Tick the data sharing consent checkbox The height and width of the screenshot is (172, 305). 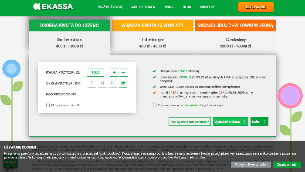click(x=155, y=105)
